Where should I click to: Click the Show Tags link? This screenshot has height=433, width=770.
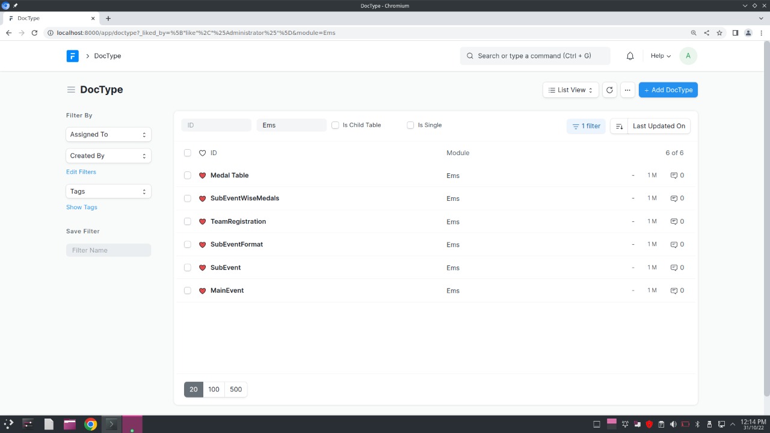[x=82, y=207]
